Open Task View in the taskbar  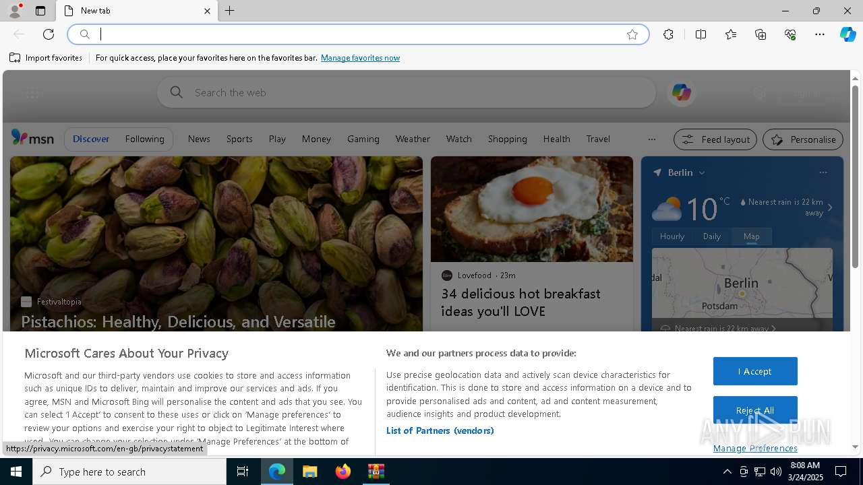pos(243,472)
